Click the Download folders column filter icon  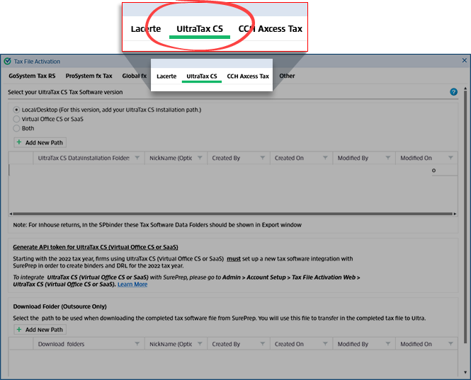tap(137, 344)
